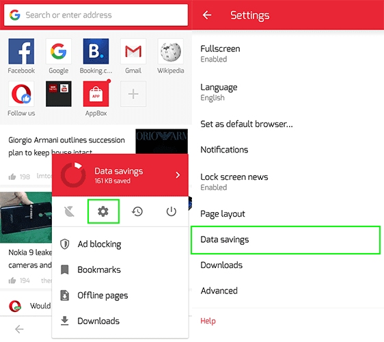Expand Data savings via the chevron arrow

tap(178, 175)
